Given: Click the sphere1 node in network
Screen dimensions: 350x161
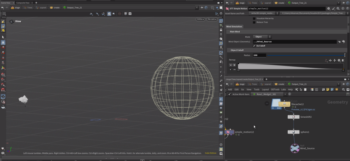Looking at the screenshot, I should pos(293,132).
